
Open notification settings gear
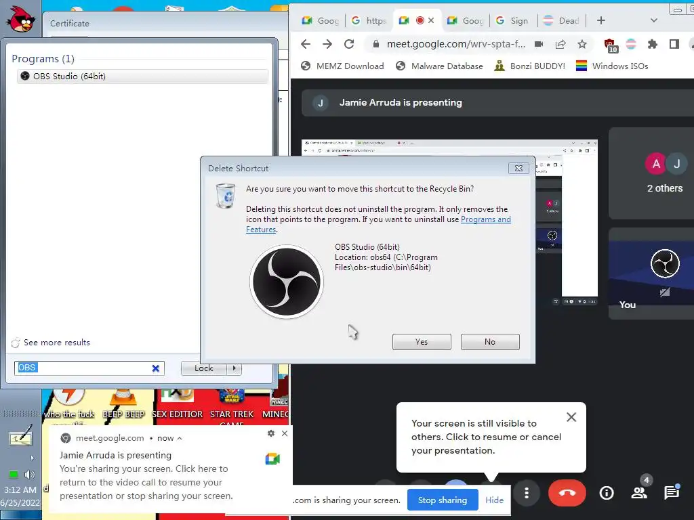271,433
